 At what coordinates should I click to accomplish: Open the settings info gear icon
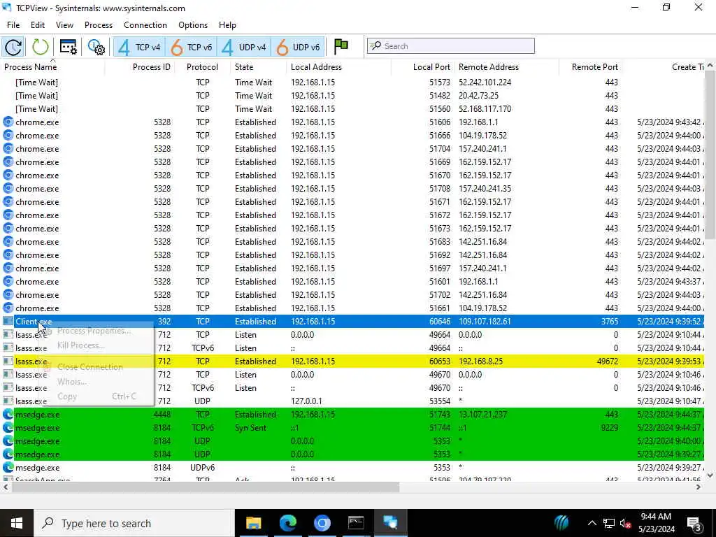tap(96, 47)
